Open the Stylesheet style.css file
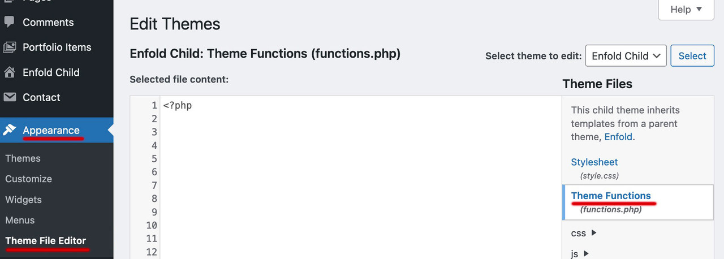This screenshot has height=259, width=724. [594, 162]
